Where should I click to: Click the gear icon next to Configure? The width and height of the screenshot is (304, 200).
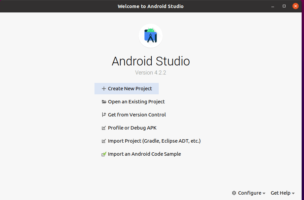(234, 193)
